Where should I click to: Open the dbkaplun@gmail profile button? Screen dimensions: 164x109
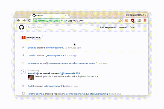point(136,15)
